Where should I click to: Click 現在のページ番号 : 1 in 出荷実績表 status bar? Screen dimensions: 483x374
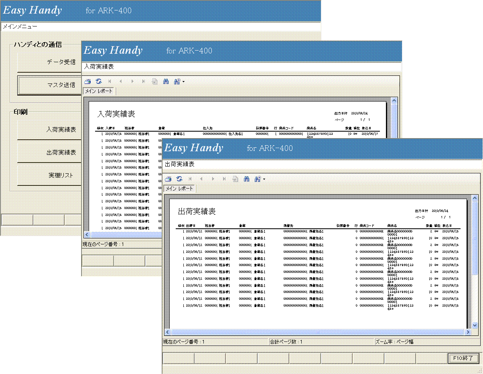click(x=184, y=342)
